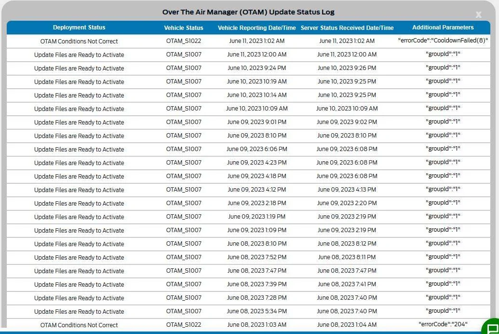
Task: Click vehicle reporting time June 08, 2023 5:34 PM
Action: tap(257, 311)
